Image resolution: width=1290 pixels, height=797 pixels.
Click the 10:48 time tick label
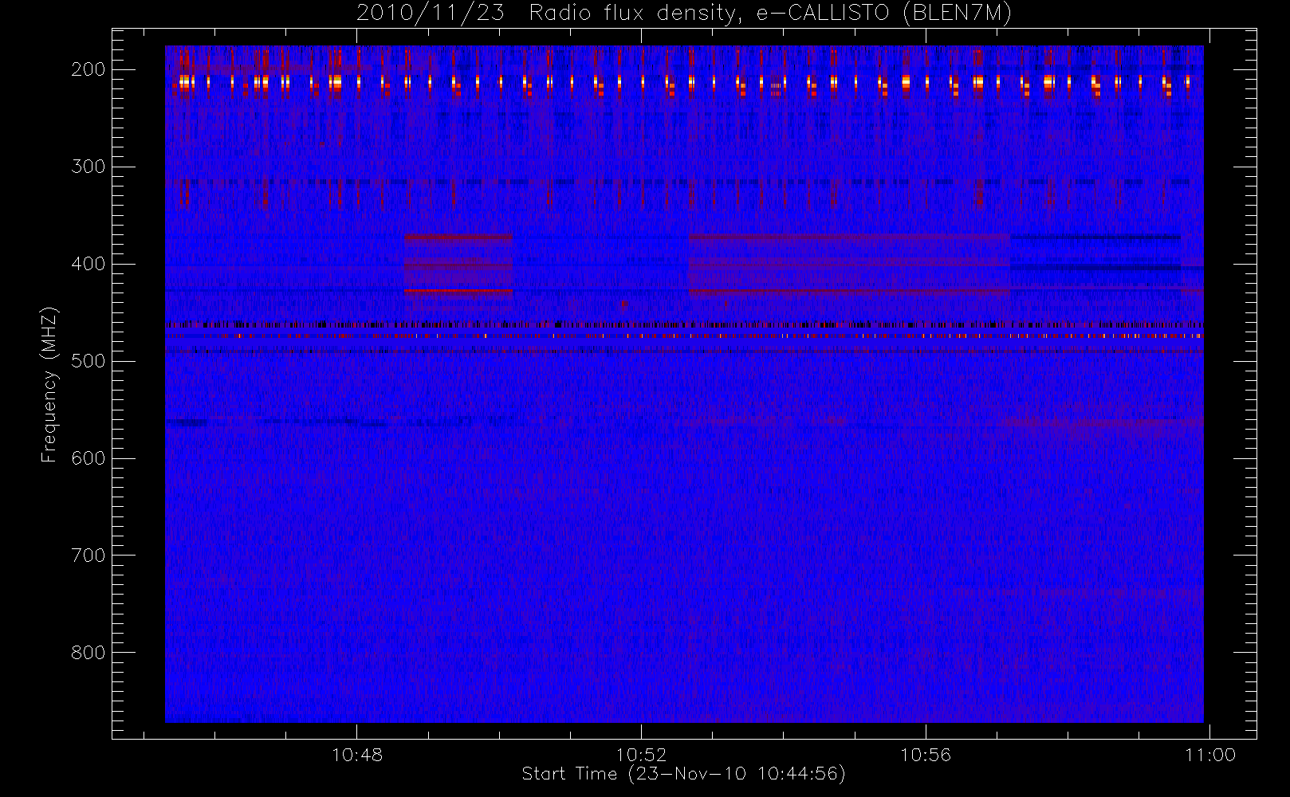click(357, 755)
